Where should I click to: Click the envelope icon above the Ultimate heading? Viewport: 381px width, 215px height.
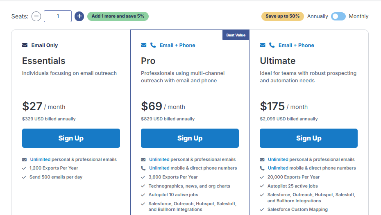coord(263,45)
